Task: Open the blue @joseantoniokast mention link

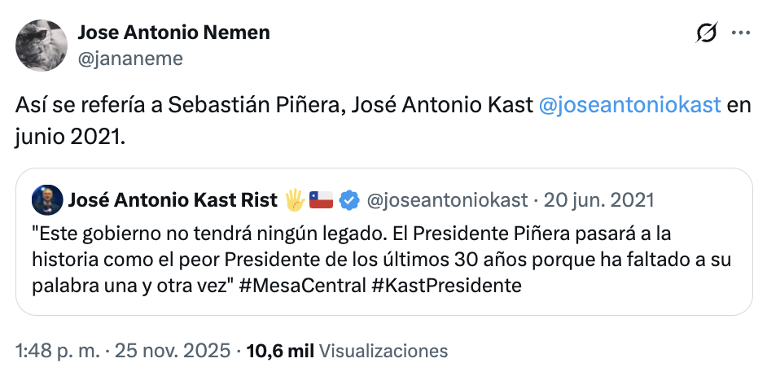Action: [630, 105]
